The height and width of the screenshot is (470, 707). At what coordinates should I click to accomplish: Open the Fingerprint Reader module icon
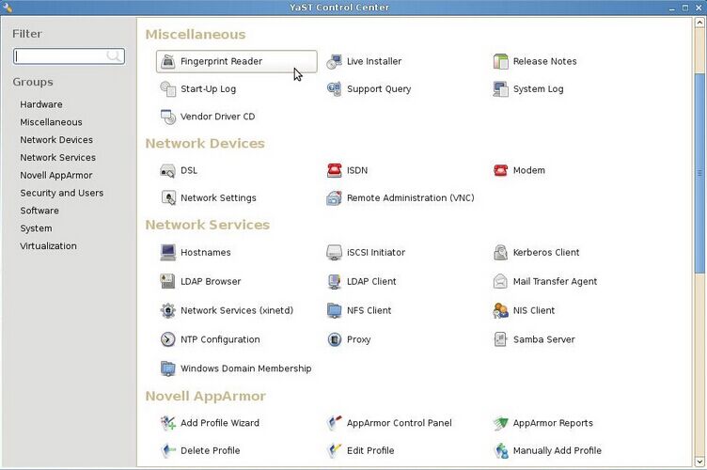[x=167, y=61]
